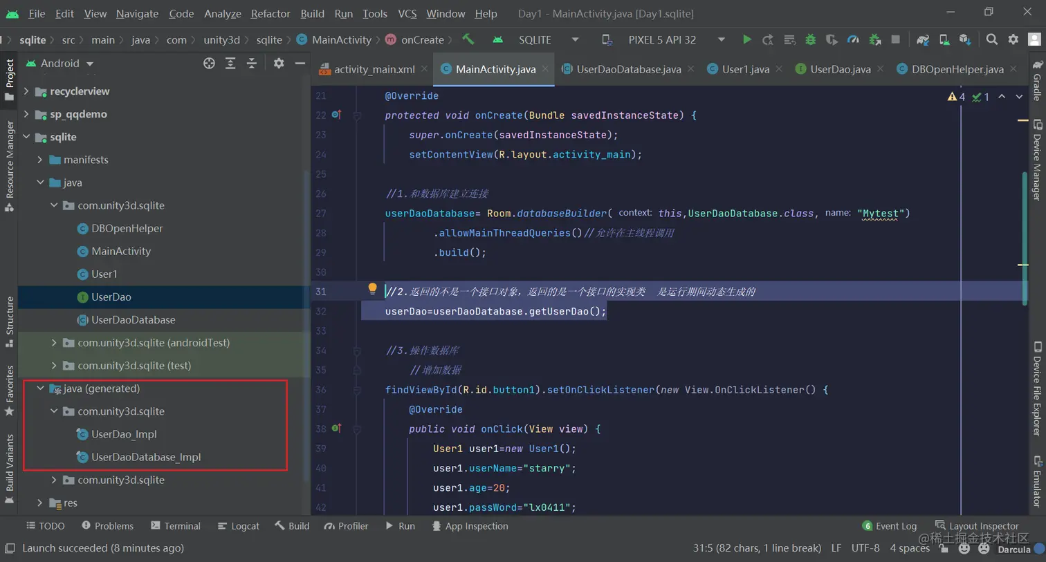The image size is (1046, 562).
Task: Toggle the Emulator tool window
Action: tap(1037, 481)
